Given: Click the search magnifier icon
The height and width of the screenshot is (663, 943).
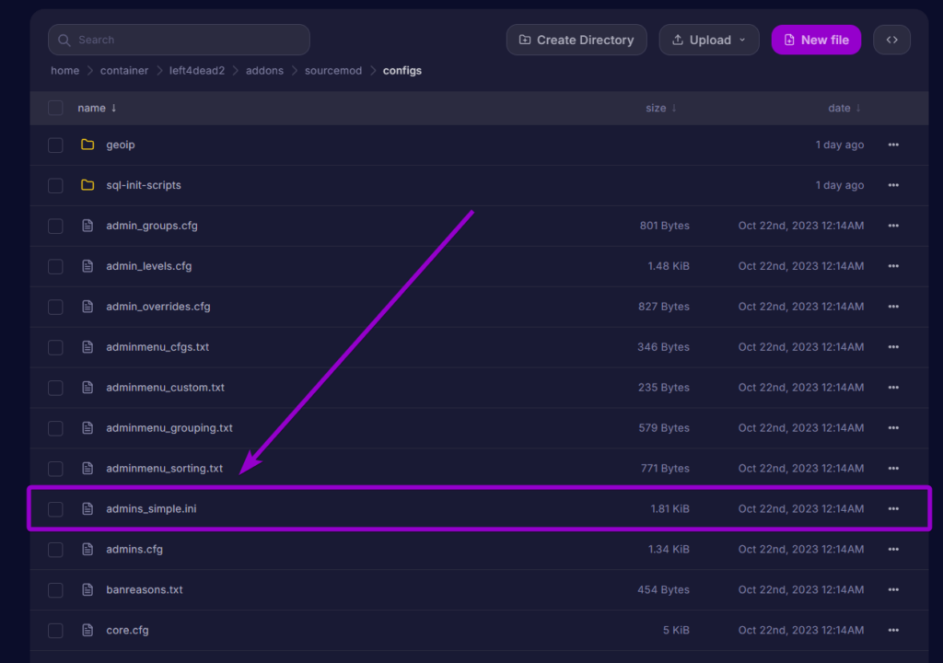Looking at the screenshot, I should click(x=64, y=40).
